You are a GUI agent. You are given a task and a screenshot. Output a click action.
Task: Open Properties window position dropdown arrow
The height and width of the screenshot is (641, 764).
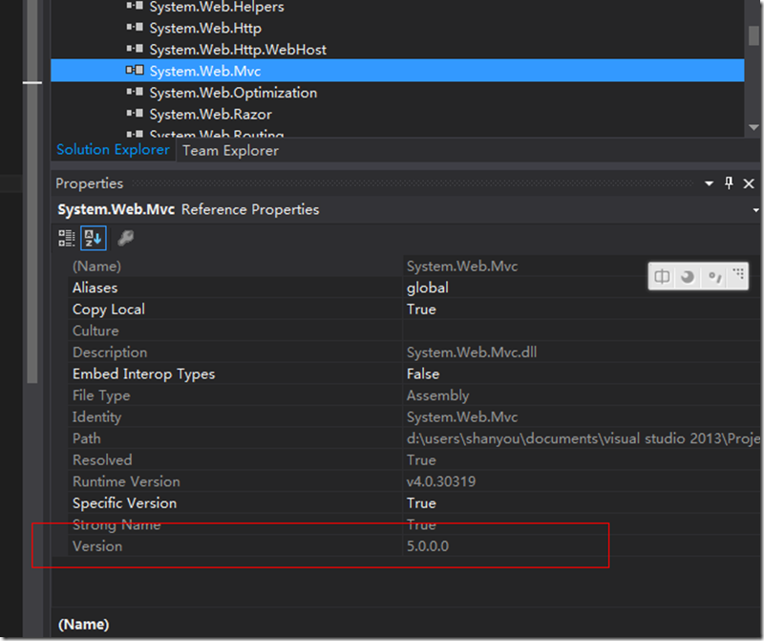point(709,183)
